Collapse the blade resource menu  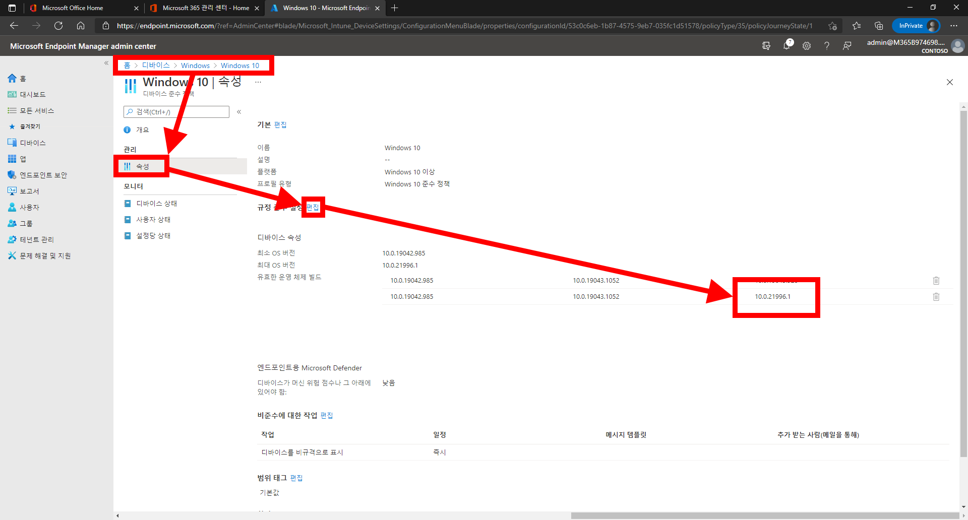click(239, 112)
